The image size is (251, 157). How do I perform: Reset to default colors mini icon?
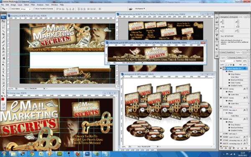[x=2, y=96]
